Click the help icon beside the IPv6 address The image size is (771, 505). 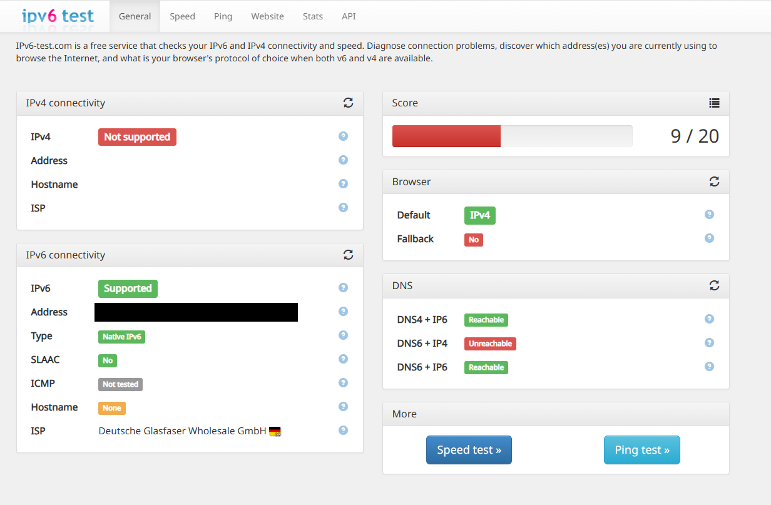coord(343,311)
